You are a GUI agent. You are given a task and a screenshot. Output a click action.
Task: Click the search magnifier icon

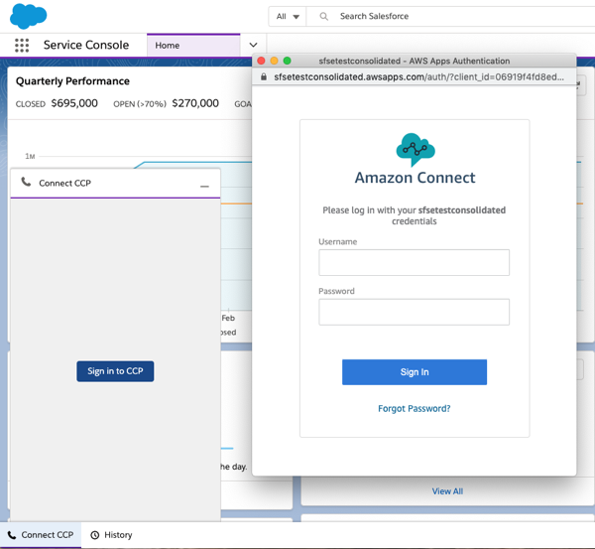tap(323, 16)
